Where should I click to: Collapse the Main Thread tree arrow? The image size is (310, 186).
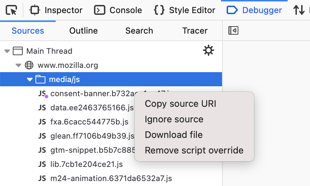7,51
